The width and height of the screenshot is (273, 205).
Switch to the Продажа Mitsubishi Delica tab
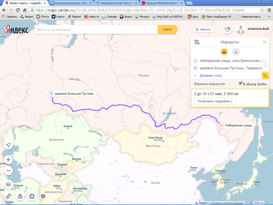pyautogui.click(x=162, y=3)
